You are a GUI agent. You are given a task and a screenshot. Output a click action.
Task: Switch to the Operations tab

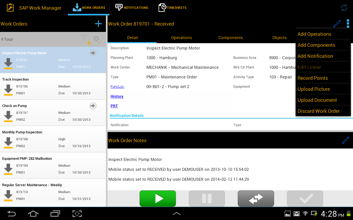pyautogui.click(x=181, y=38)
